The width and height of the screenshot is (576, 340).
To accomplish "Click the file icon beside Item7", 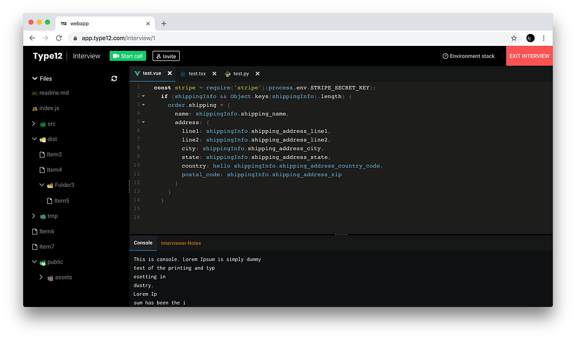I will click(35, 247).
